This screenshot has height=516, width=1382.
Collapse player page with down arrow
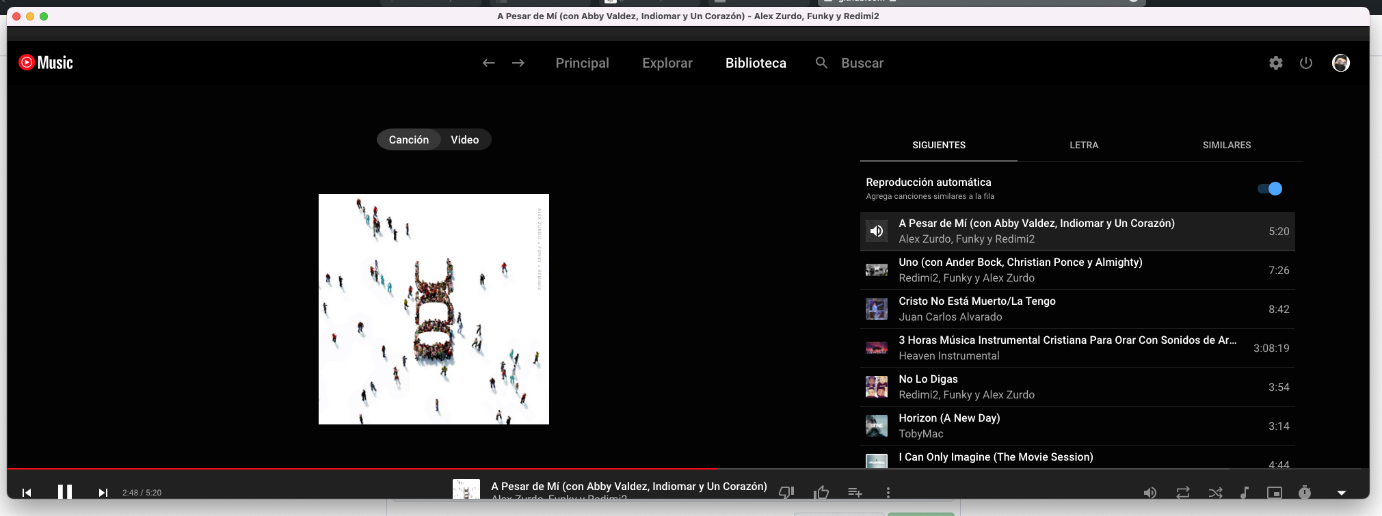tap(1342, 493)
